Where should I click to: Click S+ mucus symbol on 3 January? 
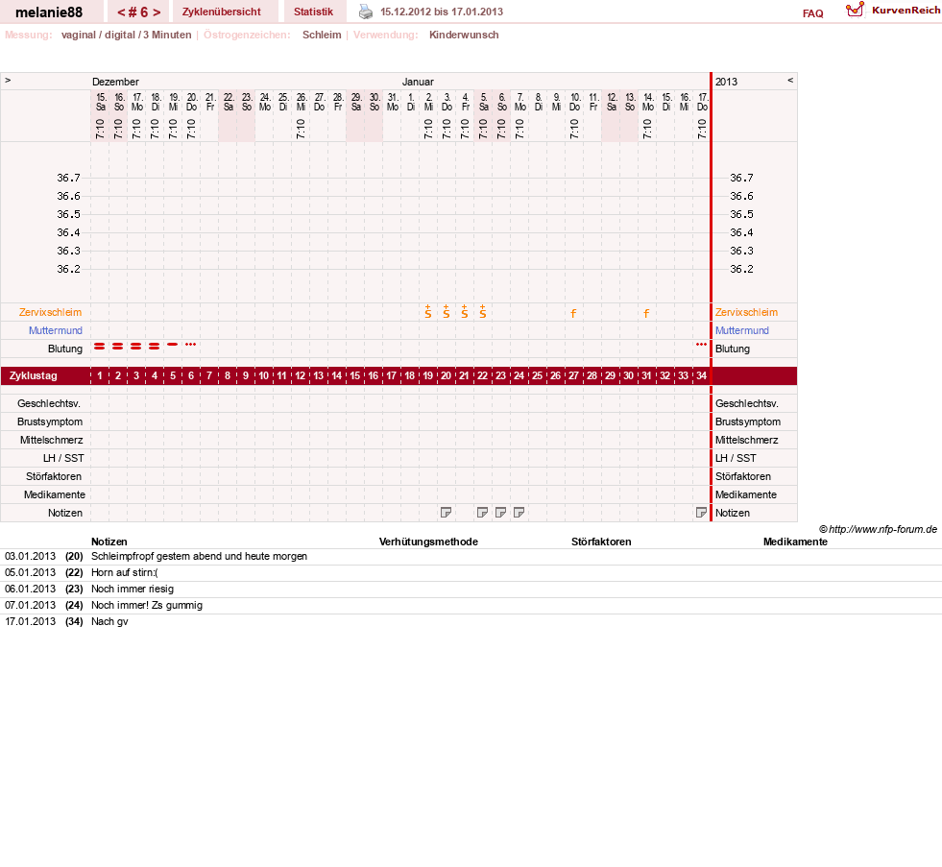coord(447,311)
